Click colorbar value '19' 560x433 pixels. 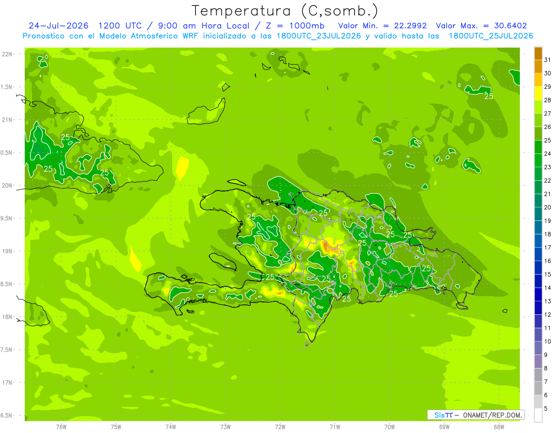548,220
